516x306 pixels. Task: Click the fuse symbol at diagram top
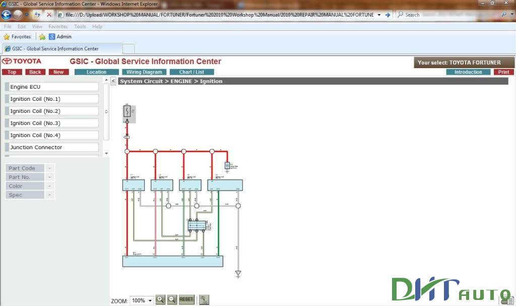pyautogui.click(x=127, y=111)
